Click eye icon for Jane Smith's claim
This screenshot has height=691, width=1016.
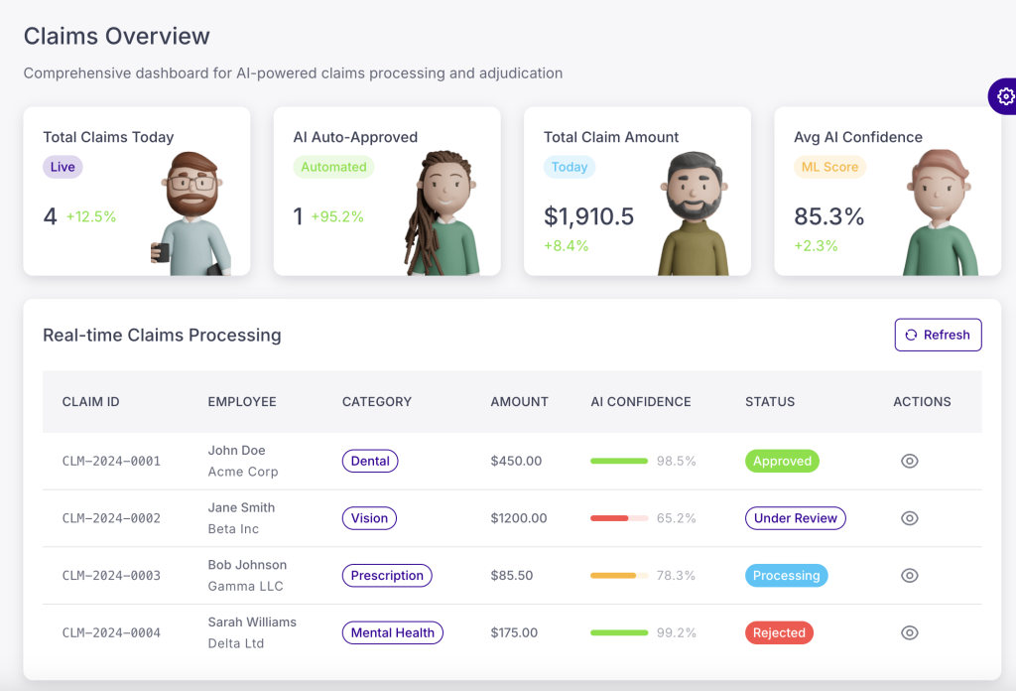coord(909,518)
